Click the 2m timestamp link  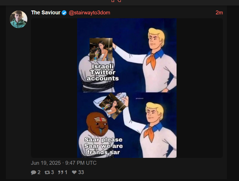[219, 13]
